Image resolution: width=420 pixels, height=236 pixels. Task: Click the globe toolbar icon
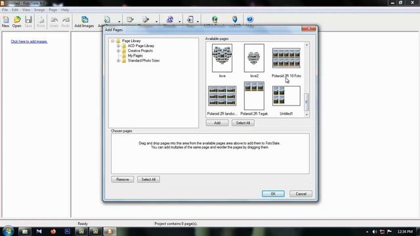[x=215, y=19]
